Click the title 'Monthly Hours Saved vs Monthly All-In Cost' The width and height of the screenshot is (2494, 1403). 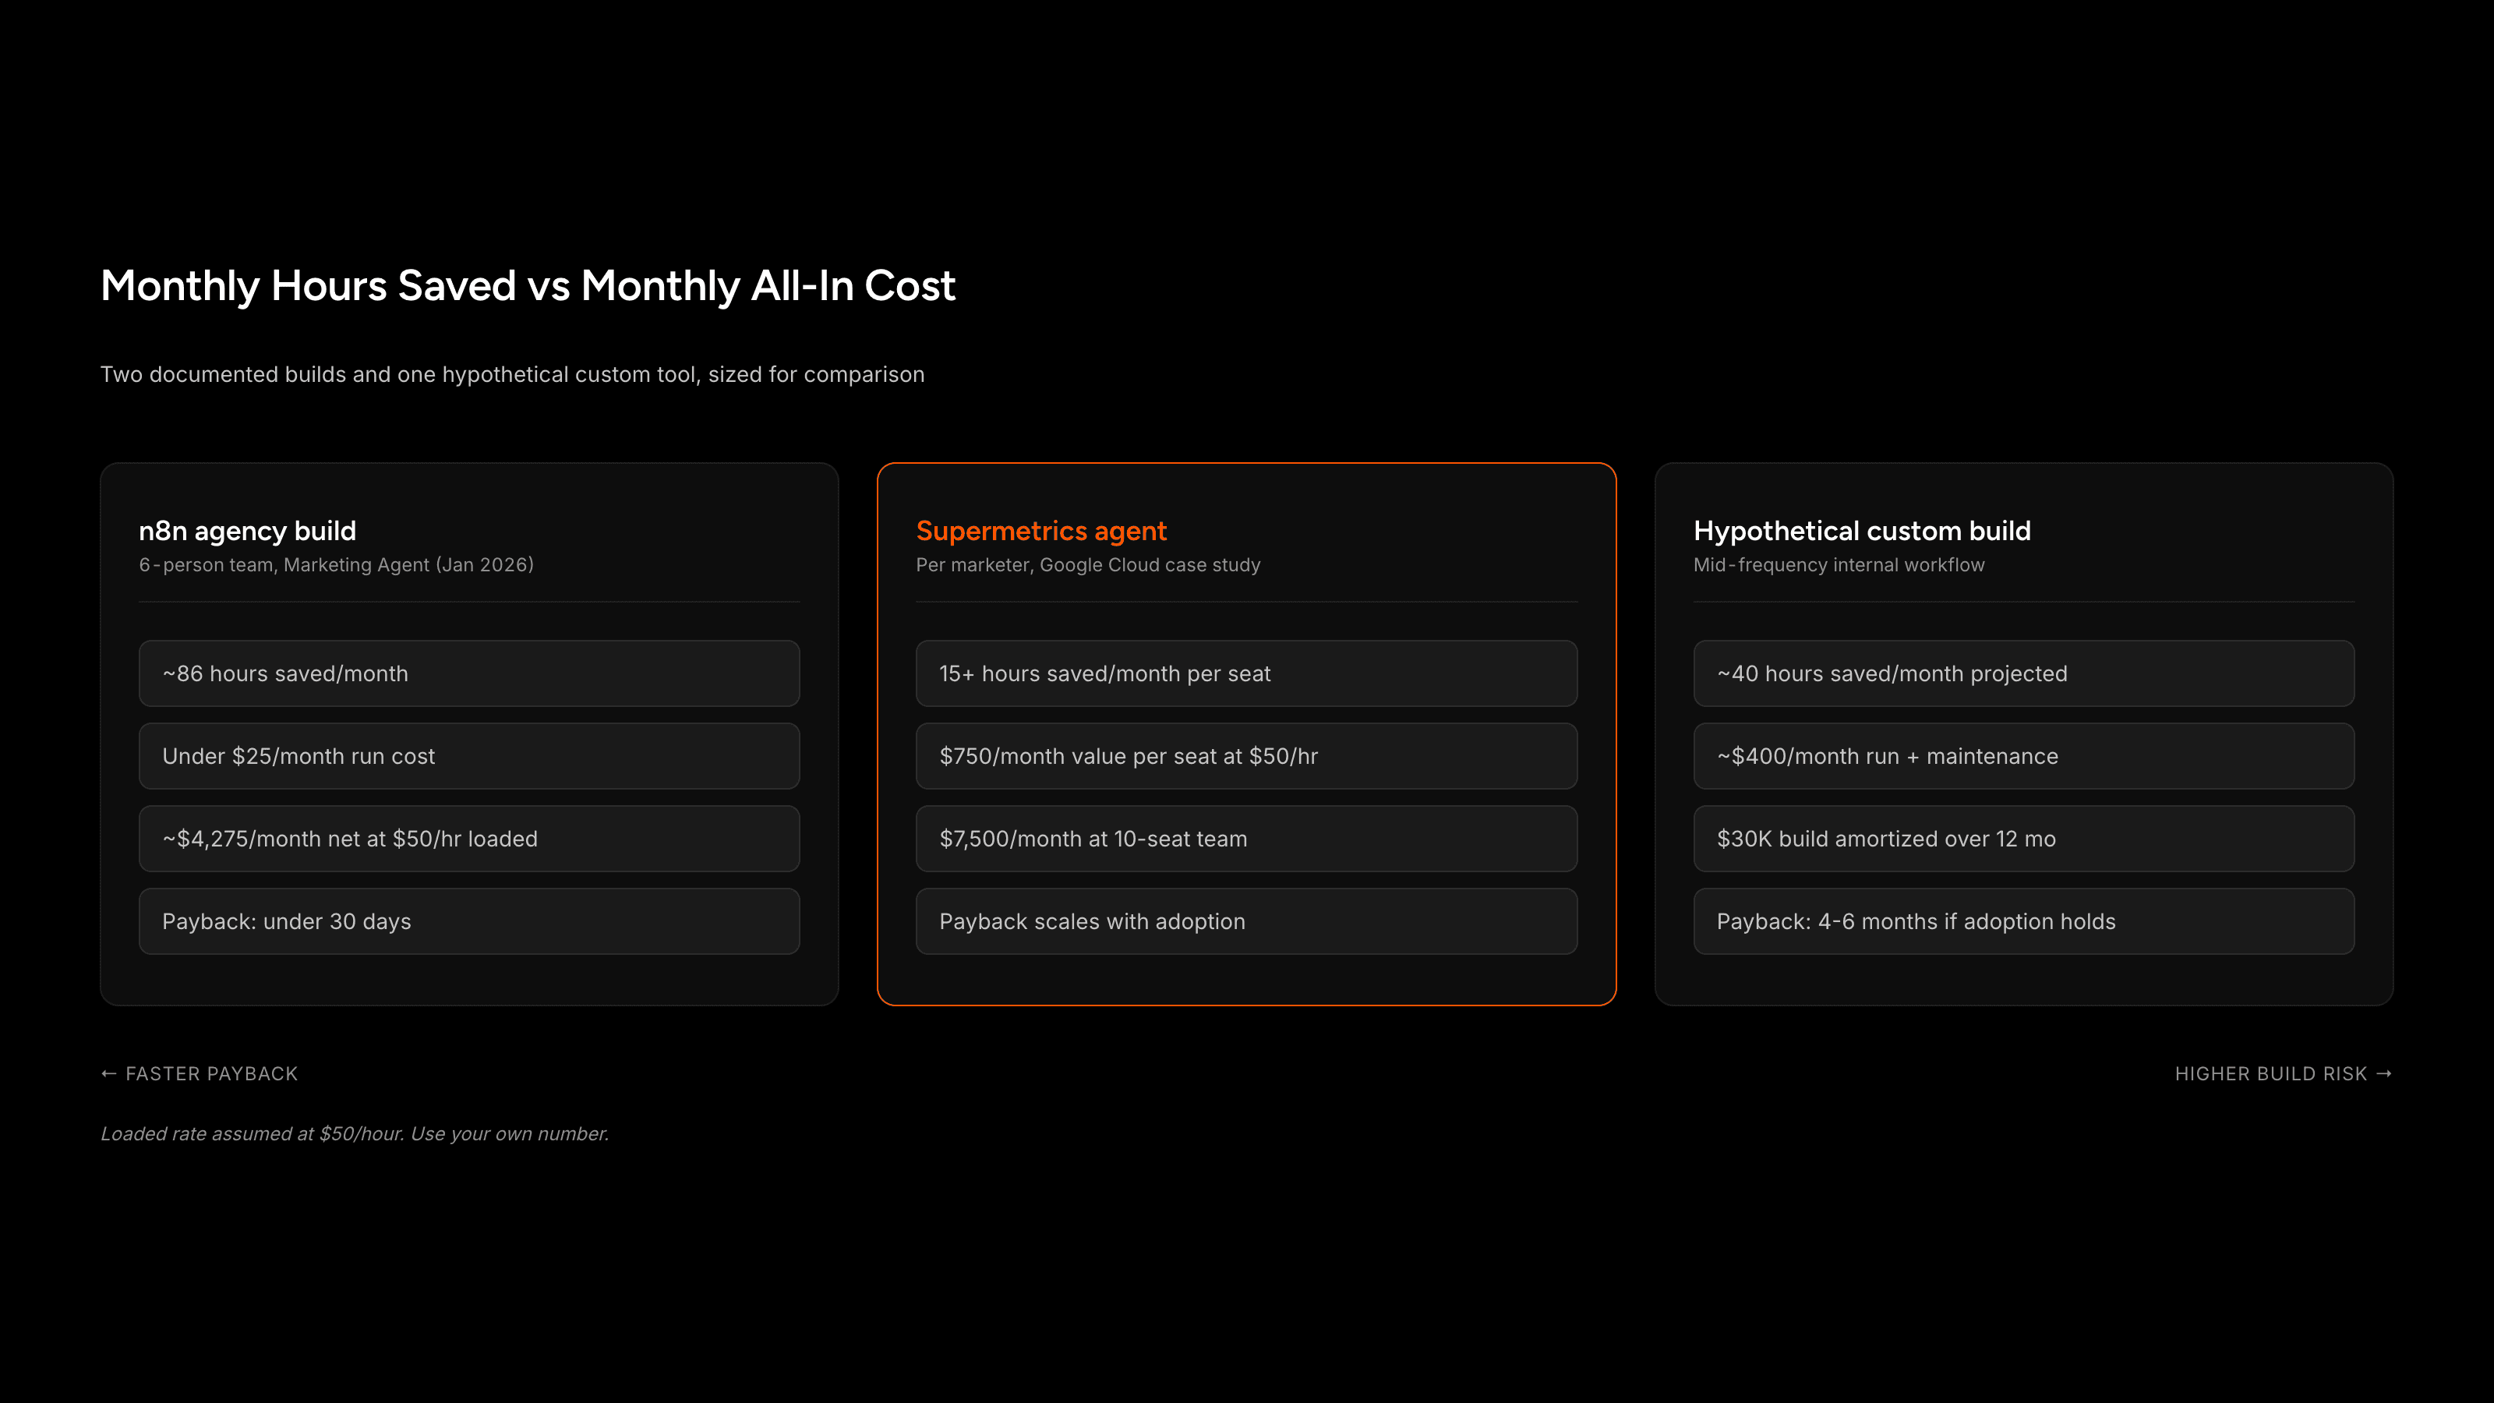[x=528, y=287]
